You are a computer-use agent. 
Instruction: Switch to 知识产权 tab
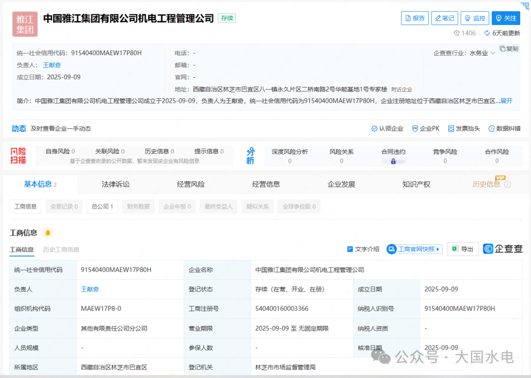[x=416, y=184]
